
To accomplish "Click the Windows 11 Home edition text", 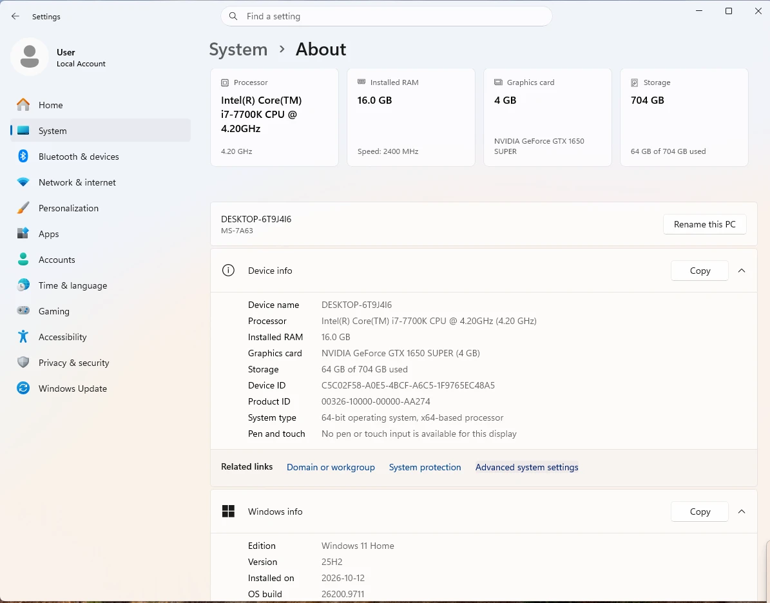I will tap(358, 546).
